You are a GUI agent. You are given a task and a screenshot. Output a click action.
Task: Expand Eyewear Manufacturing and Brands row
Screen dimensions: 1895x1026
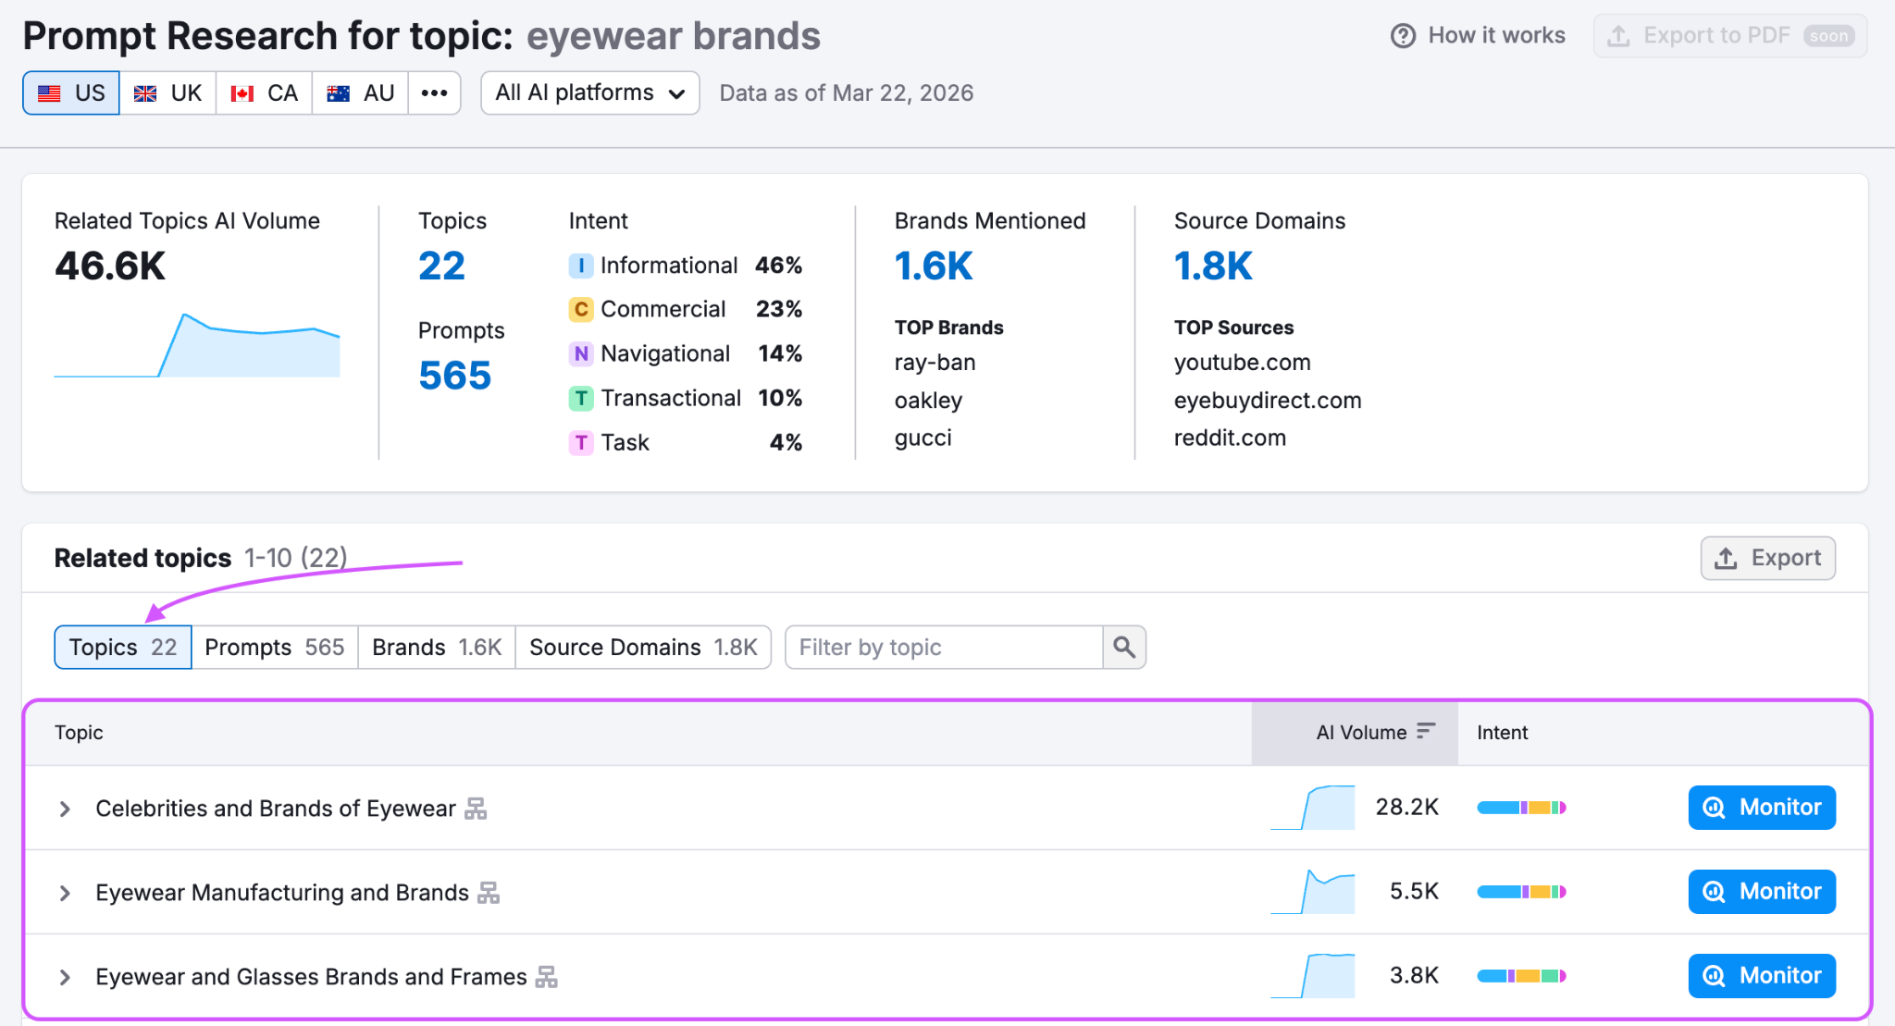(65, 893)
